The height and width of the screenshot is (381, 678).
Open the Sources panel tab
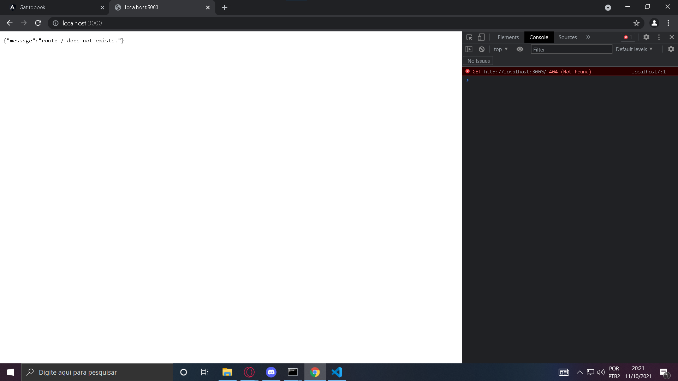click(567, 37)
